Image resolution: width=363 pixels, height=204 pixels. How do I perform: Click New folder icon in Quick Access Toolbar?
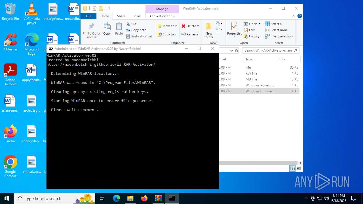(101, 8)
